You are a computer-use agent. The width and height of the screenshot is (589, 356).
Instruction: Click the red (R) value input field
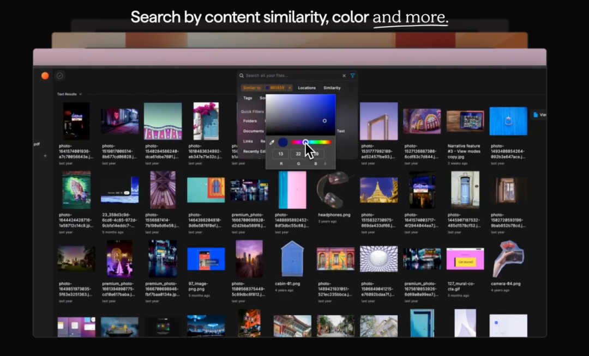[x=280, y=154]
